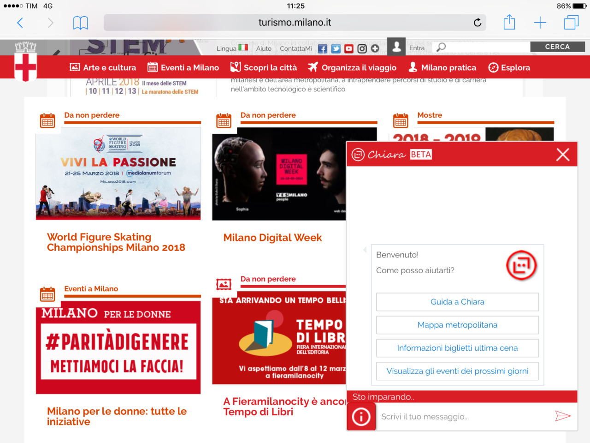Click the user profile icon beside Entra
The width and height of the screenshot is (590, 443).
pos(396,47)
